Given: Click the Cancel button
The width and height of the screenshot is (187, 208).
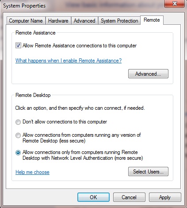Looking at the screenshot, I should coord(129,197).
